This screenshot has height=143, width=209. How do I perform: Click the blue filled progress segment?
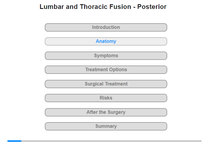pos(14,141)
